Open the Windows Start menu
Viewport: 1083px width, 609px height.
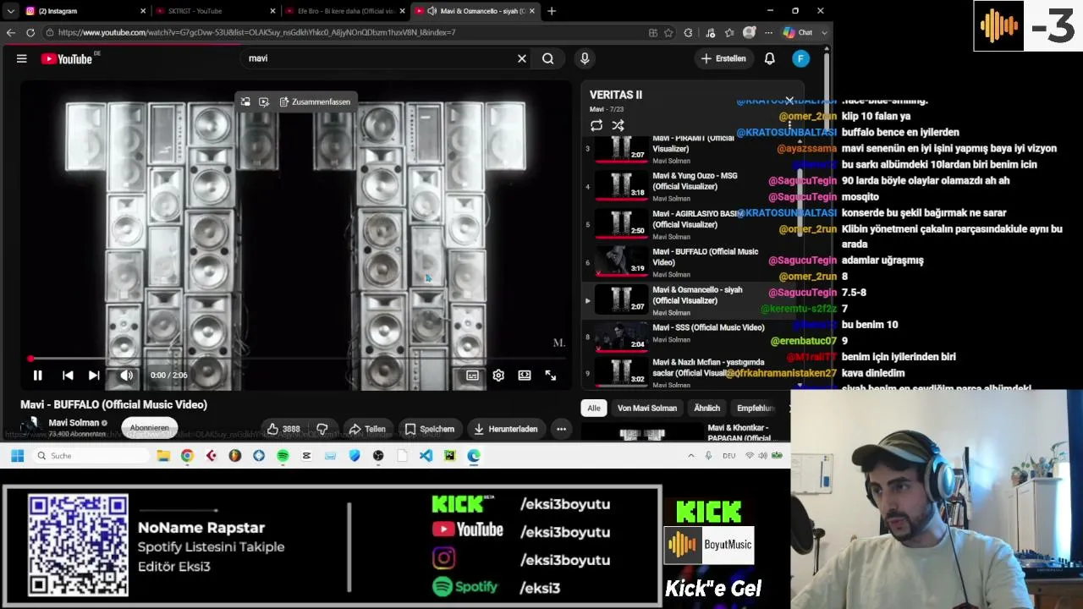pos(17,456)
